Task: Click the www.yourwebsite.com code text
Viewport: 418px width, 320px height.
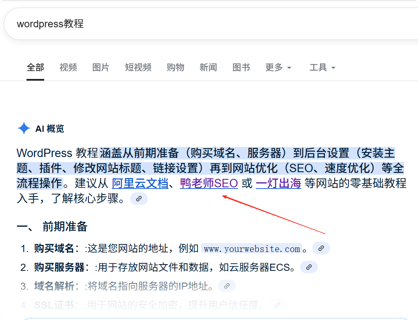Action: (252, 249)
